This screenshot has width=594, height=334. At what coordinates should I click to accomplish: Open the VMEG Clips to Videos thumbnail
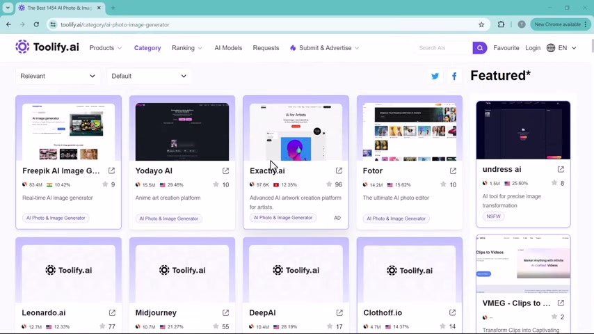click(x=523, y=264)
